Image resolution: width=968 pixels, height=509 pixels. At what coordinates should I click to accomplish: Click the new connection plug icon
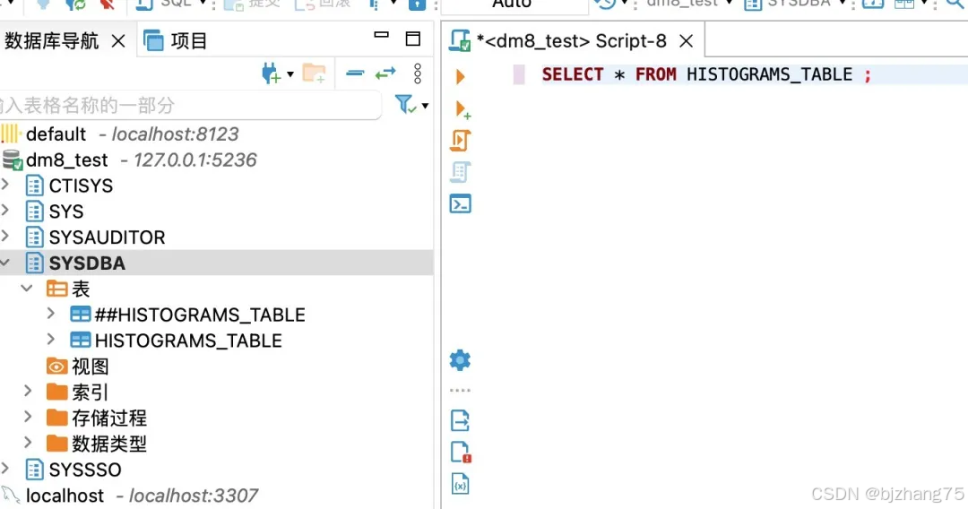(x=271, y=74)
